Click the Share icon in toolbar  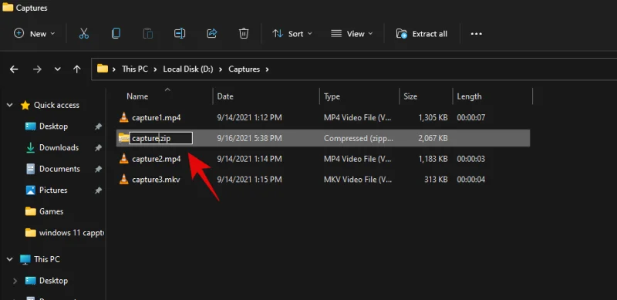pos(211,34)
